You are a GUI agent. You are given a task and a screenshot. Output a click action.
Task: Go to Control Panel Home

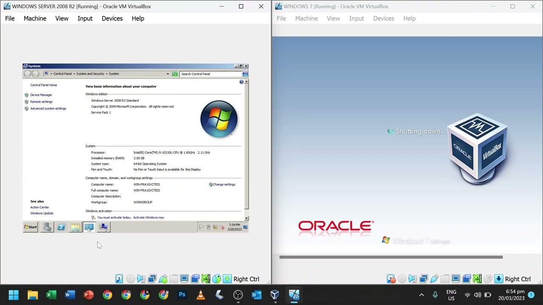[43, 85]
